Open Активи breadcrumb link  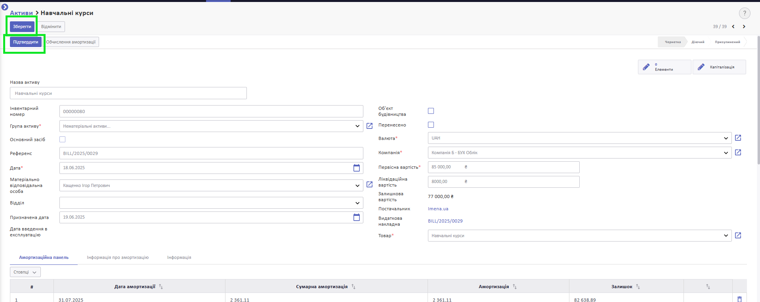(21, 13)
